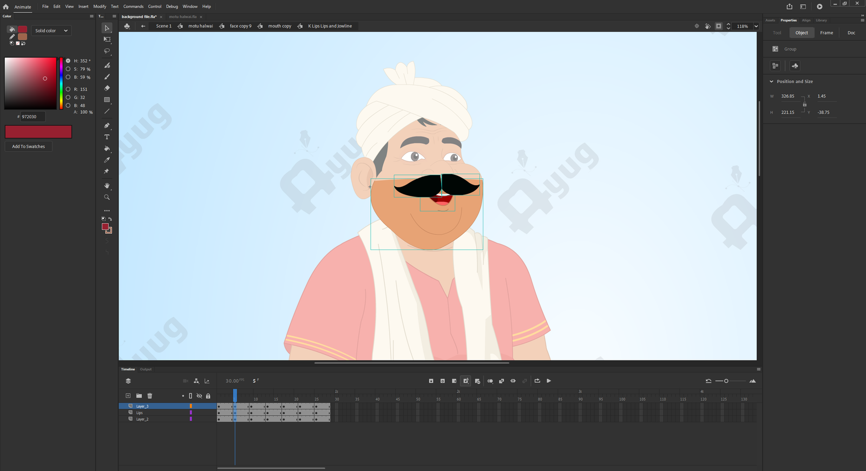Screen dimensions: 866x471
Task: Select the Eraser tool in toolbar
Action: (x=107, y=88)
